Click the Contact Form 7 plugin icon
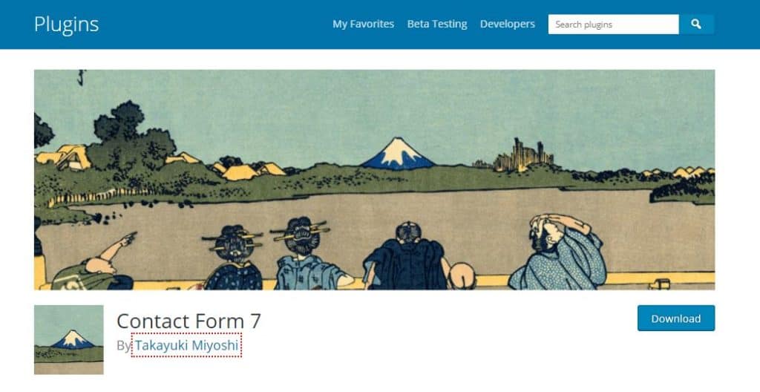Screen dimensions: 760x392 pyautogui.click(x=69, y=339)
